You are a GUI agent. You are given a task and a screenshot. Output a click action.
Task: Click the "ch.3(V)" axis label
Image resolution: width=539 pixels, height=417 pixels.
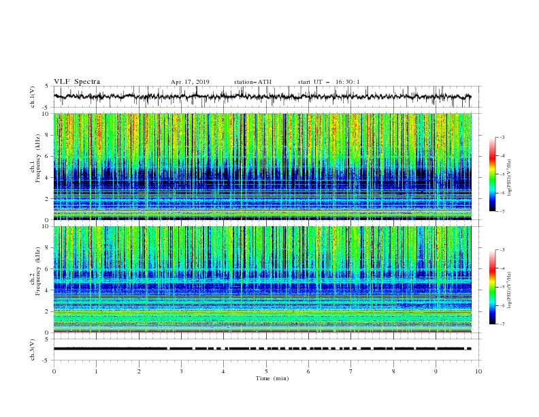tap(33, 350)
